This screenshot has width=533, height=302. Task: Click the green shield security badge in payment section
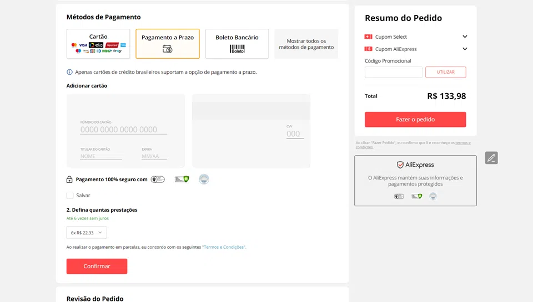click(x=182, y=179)
